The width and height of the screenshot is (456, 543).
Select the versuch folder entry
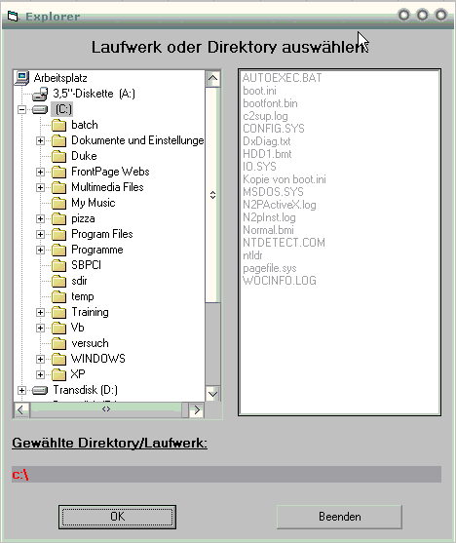(x=90, y=343)
